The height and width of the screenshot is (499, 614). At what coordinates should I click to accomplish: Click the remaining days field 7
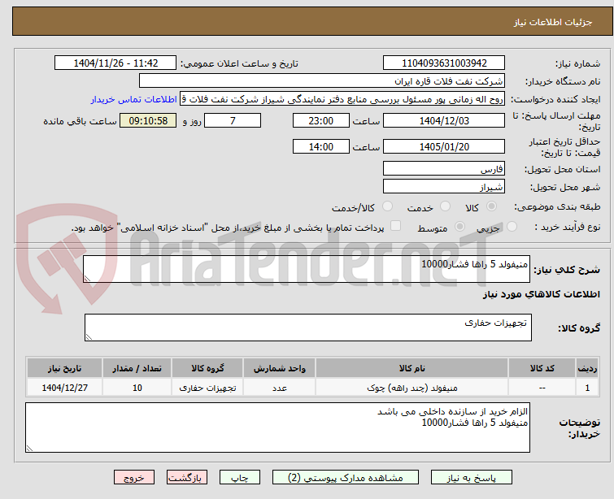(x=233, y=120)
